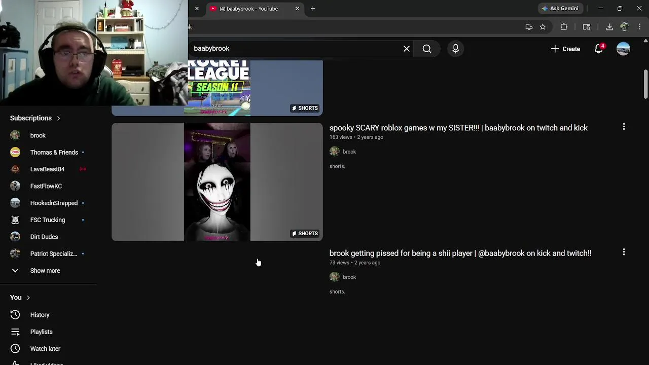Viewport: 649px width, 365px height.
Task: Open Chrome profile avatar in toolbar
Action: pyautogui.click(x=625, y=27)
